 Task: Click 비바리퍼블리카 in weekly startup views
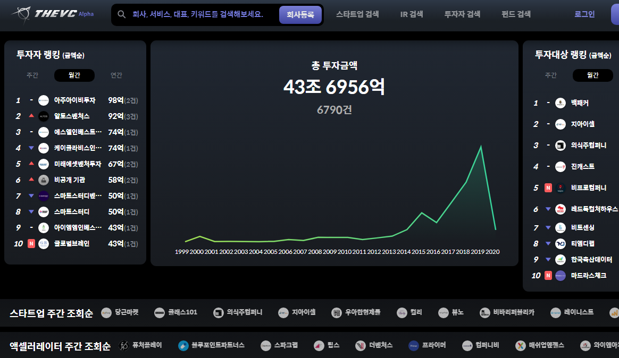507,312
